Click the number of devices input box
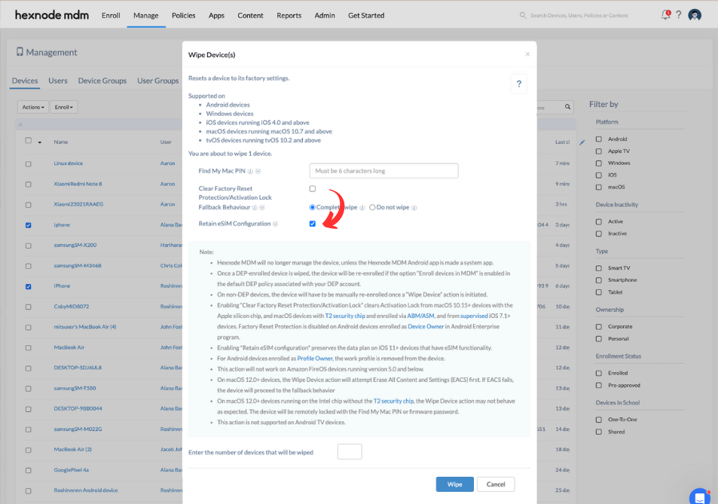The height and width of the screenshot is (504, 718). click(x=350, y=452)
